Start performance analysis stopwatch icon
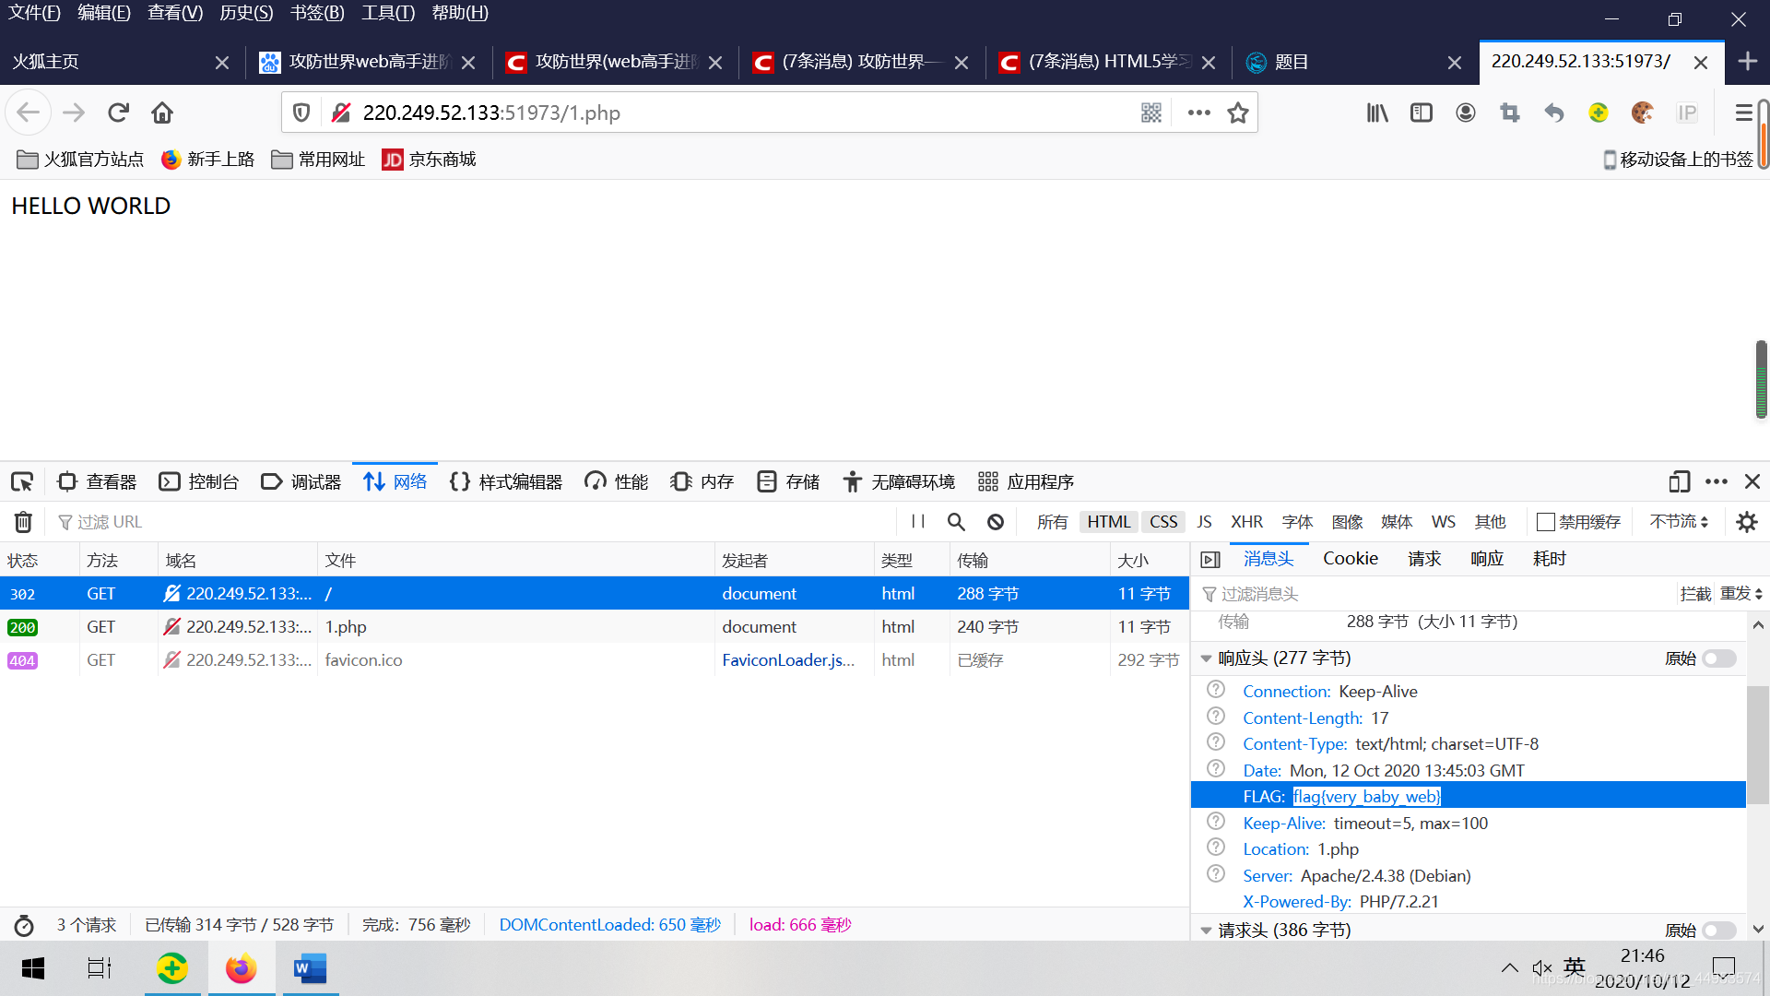Image resolution: width=1770 pixels, height=996 pixels. coord(24,925)
